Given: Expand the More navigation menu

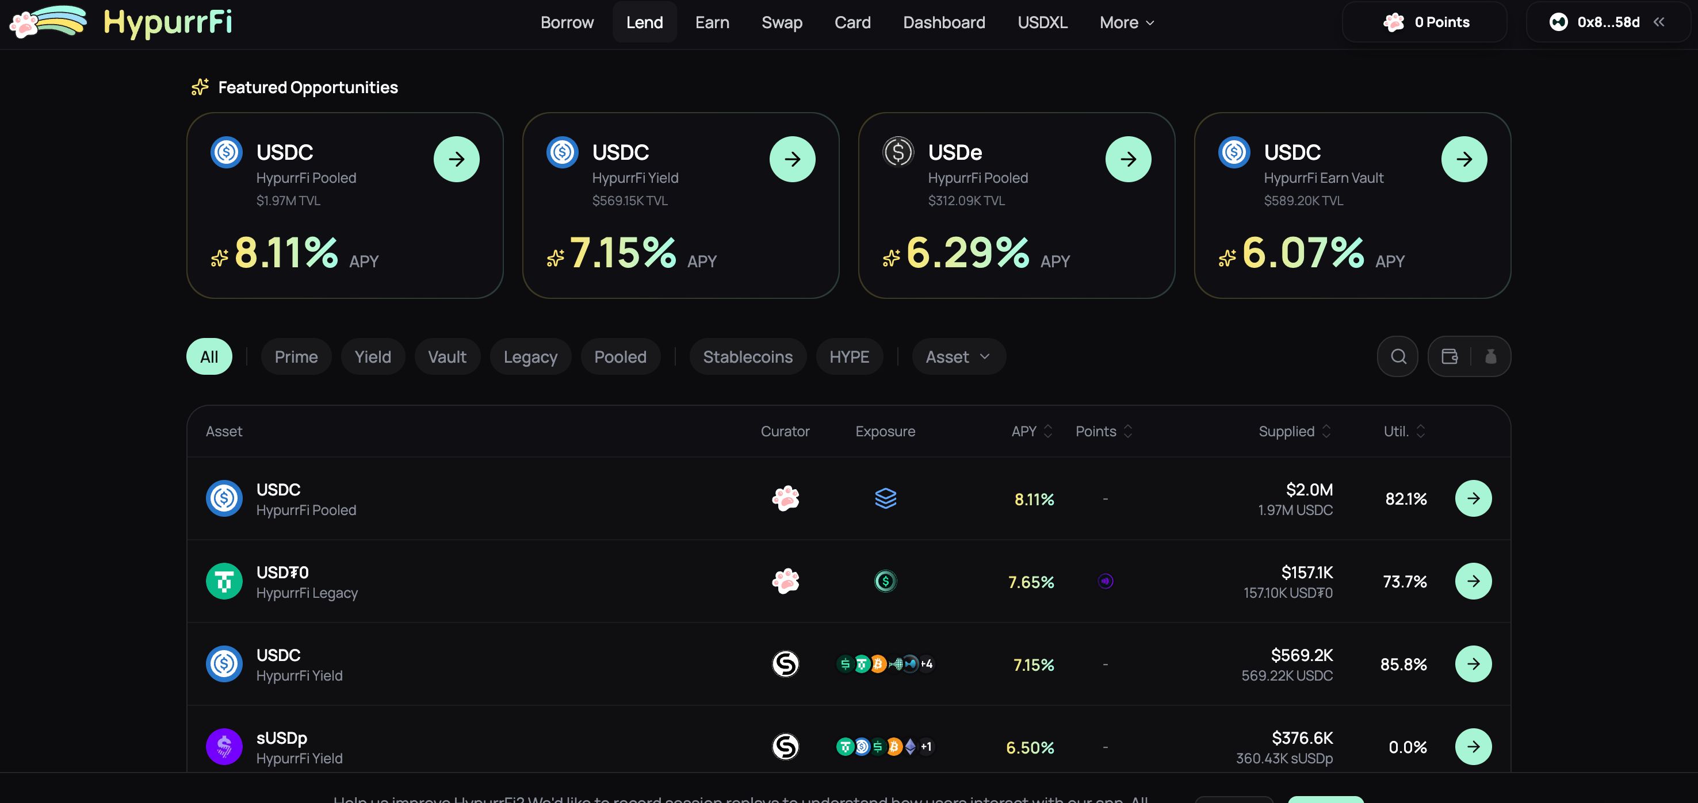Looking at the screenshot, I should (x=1126, y=22).
